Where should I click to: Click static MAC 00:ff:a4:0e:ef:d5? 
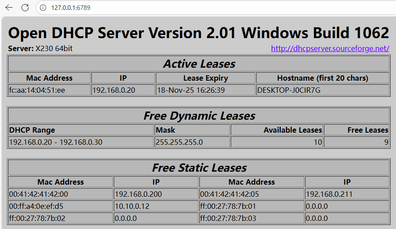(x=36, y=206)
